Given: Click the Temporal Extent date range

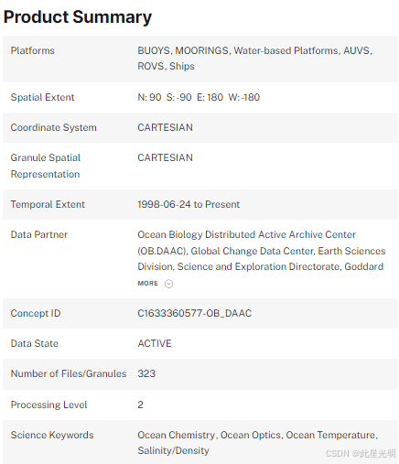Looking at the screenshot, I should (x=189, y=204).
